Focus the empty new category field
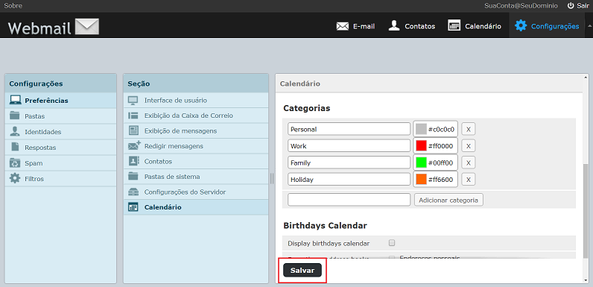This screenshot has height=287, width=593. tap(349, 200)
